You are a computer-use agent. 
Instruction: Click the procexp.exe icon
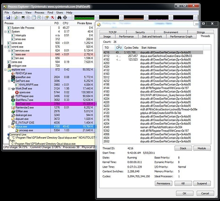point(17,130)
